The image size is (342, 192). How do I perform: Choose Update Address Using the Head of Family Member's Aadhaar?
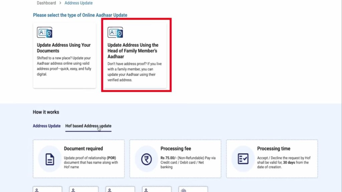(x=133, y=51)
